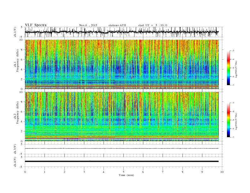Click time axis tick label "5"
Image resolution: width=250 pixels, height=193 pixels.
[123, 172]
